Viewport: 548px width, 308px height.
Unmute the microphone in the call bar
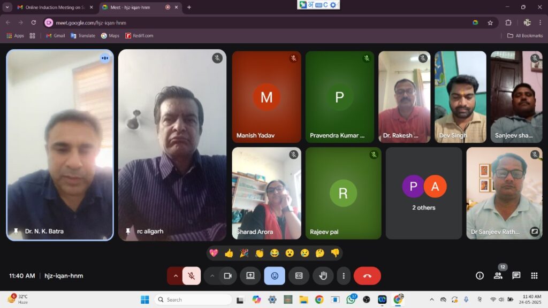pyautogui.click(x=191, y=276)
